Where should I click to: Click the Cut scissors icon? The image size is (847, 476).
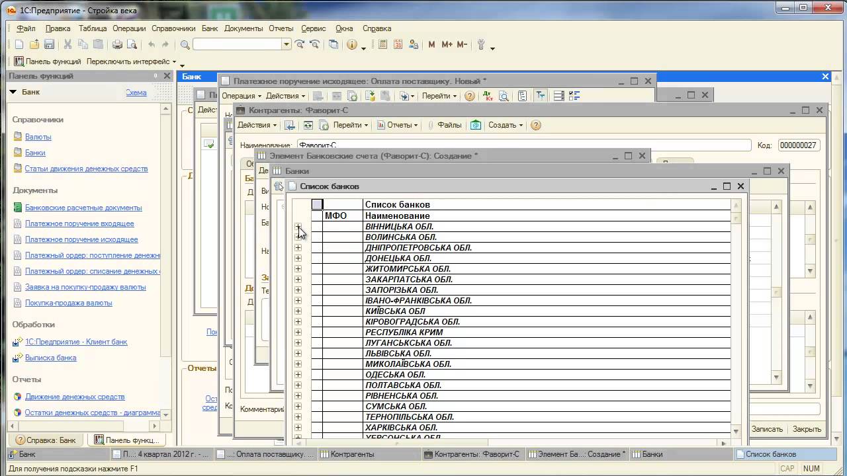pyautogui.click(x=67, y=44)
